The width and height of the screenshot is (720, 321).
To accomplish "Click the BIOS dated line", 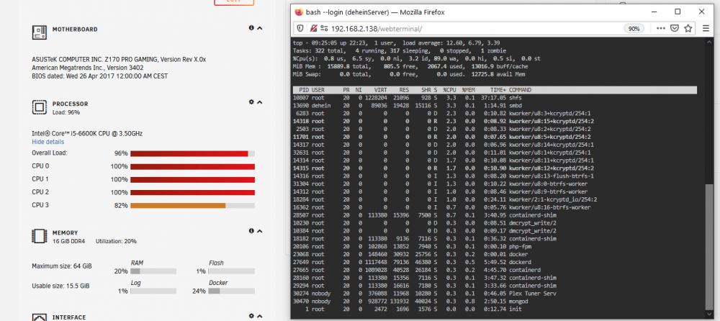I will 99,76.
